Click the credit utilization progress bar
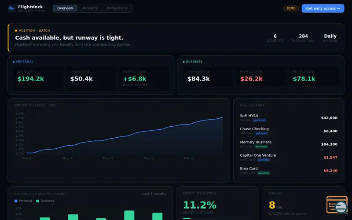This screenshot has height=220, width=352. (217, 218)
